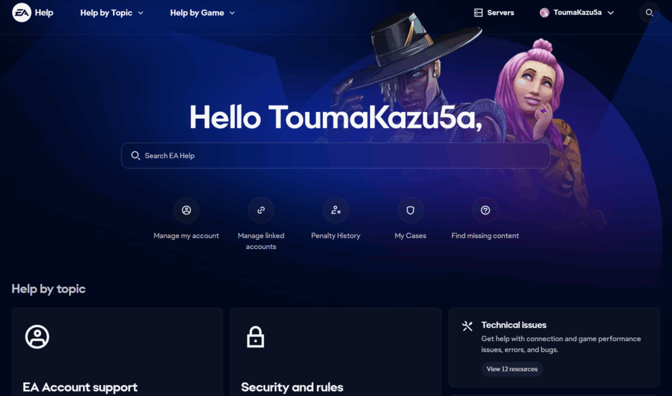
Task: Open the Manage my account icon
Action: tap(186, 210)
